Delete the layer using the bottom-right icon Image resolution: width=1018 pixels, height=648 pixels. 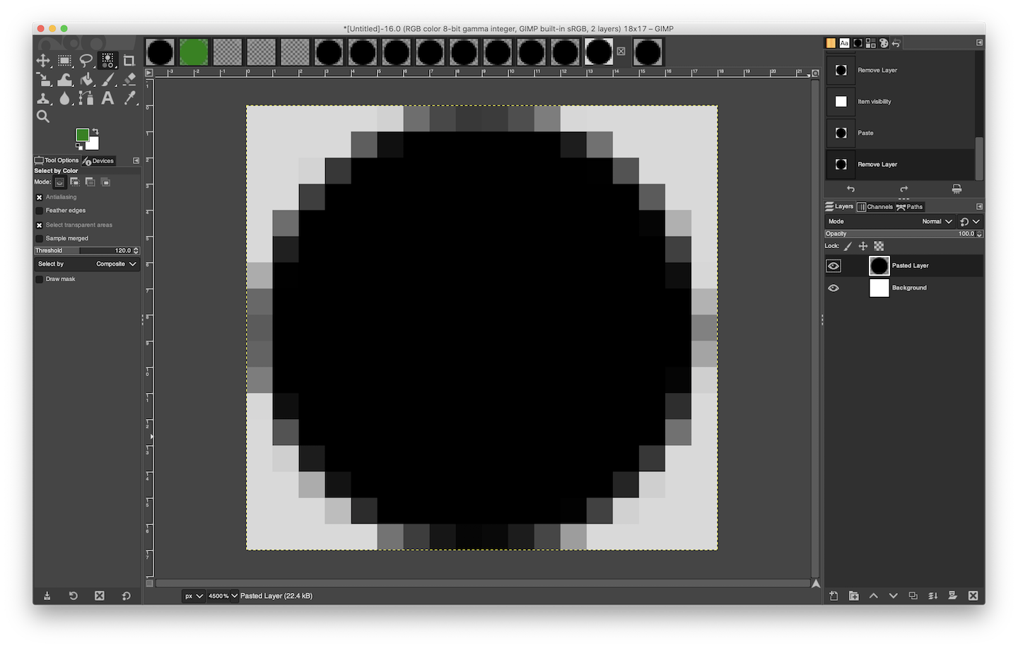pyautogui.click(x=973, y=596)
